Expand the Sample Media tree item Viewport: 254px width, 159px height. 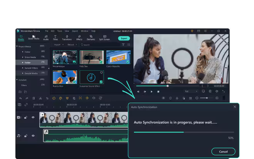23,73
